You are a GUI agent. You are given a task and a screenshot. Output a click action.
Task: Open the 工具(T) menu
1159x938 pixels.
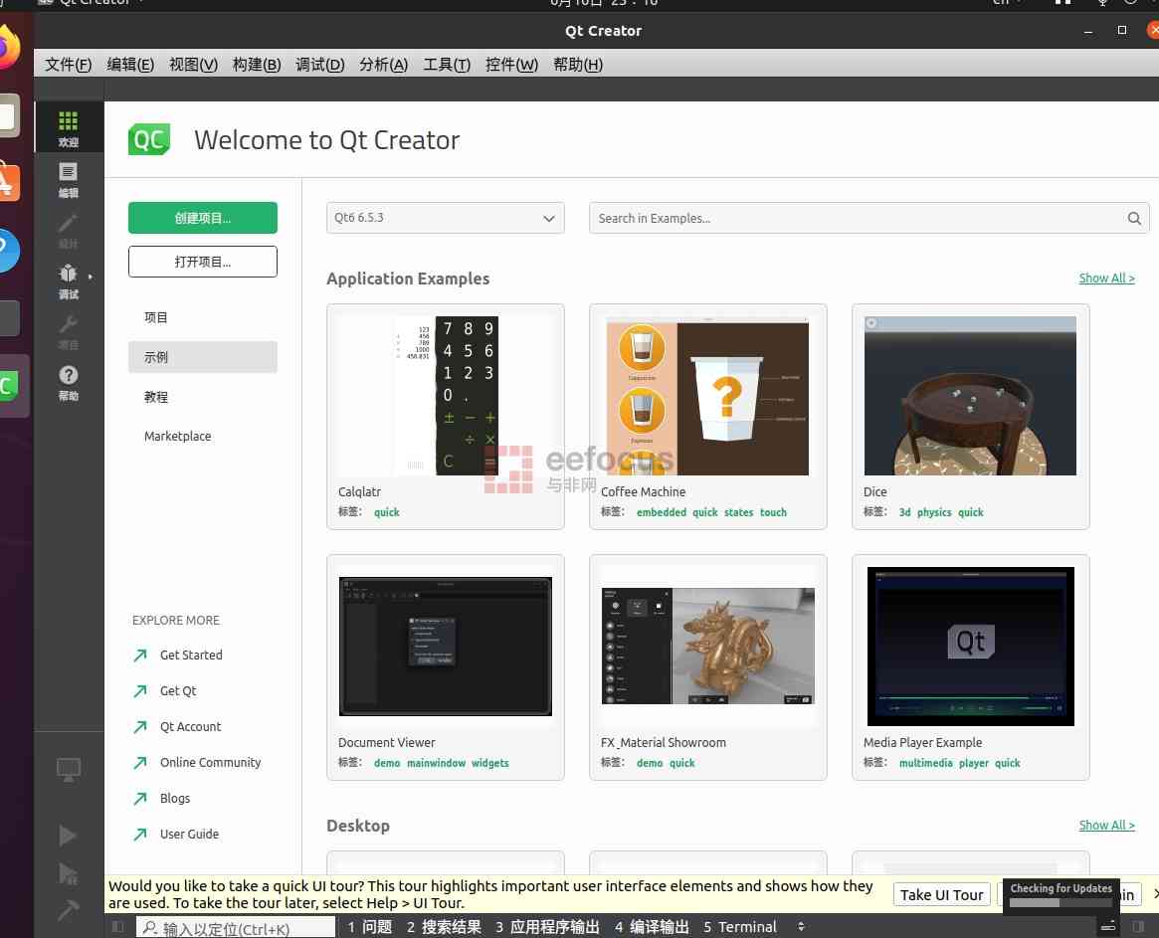[x=447, y=65]
